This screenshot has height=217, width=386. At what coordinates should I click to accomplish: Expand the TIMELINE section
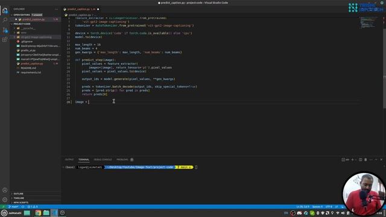tap(19, 198)
